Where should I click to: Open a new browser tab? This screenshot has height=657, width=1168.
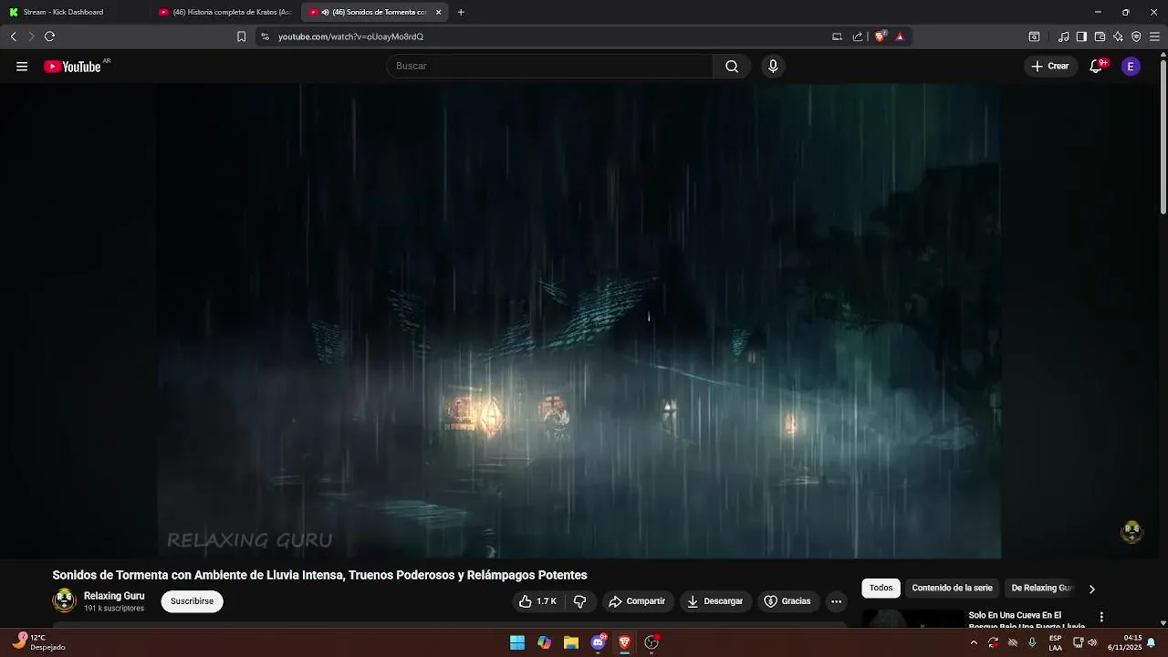[461, 12]
